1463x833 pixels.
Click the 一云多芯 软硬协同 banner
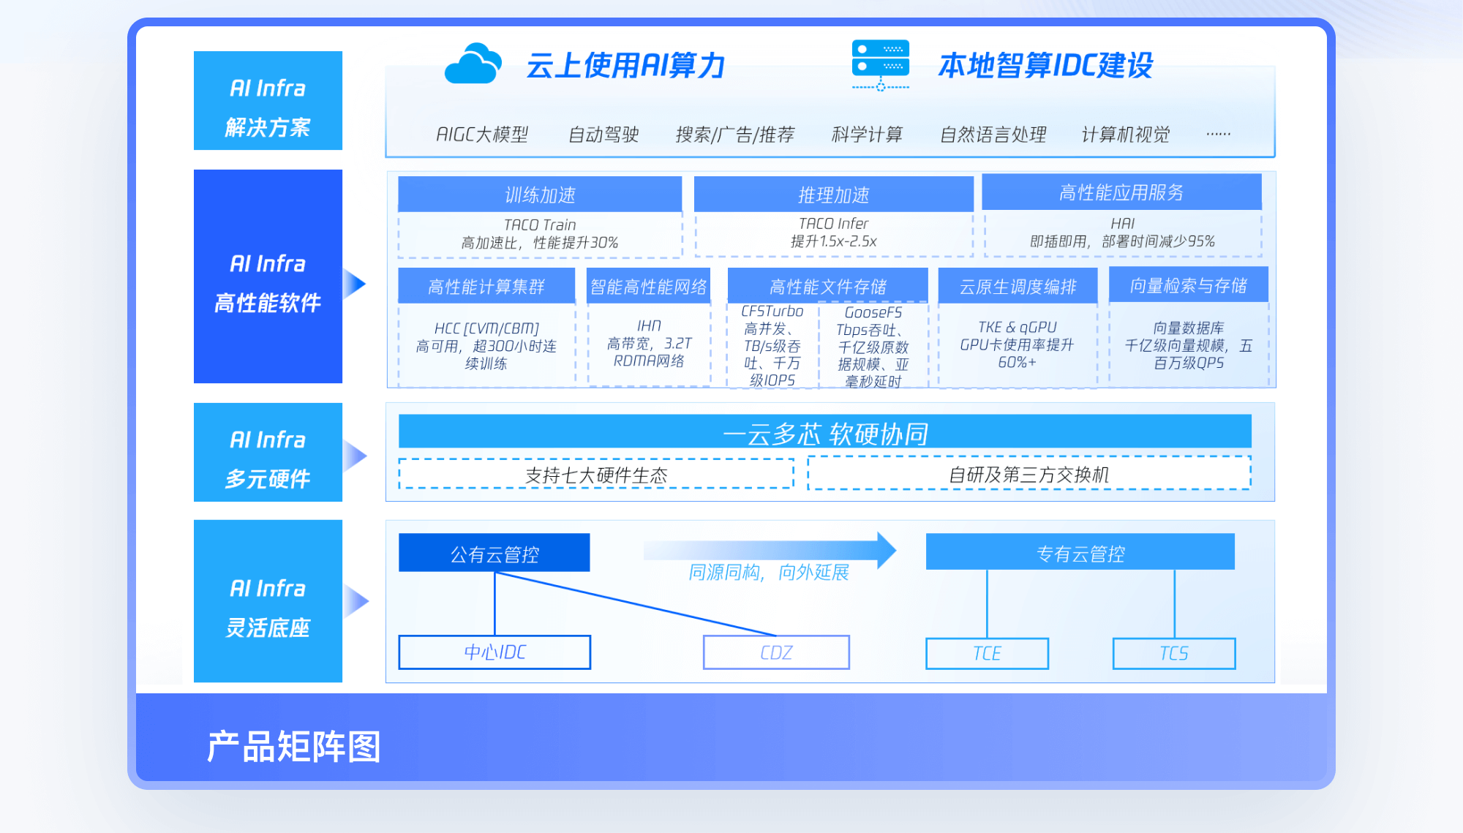825,432
